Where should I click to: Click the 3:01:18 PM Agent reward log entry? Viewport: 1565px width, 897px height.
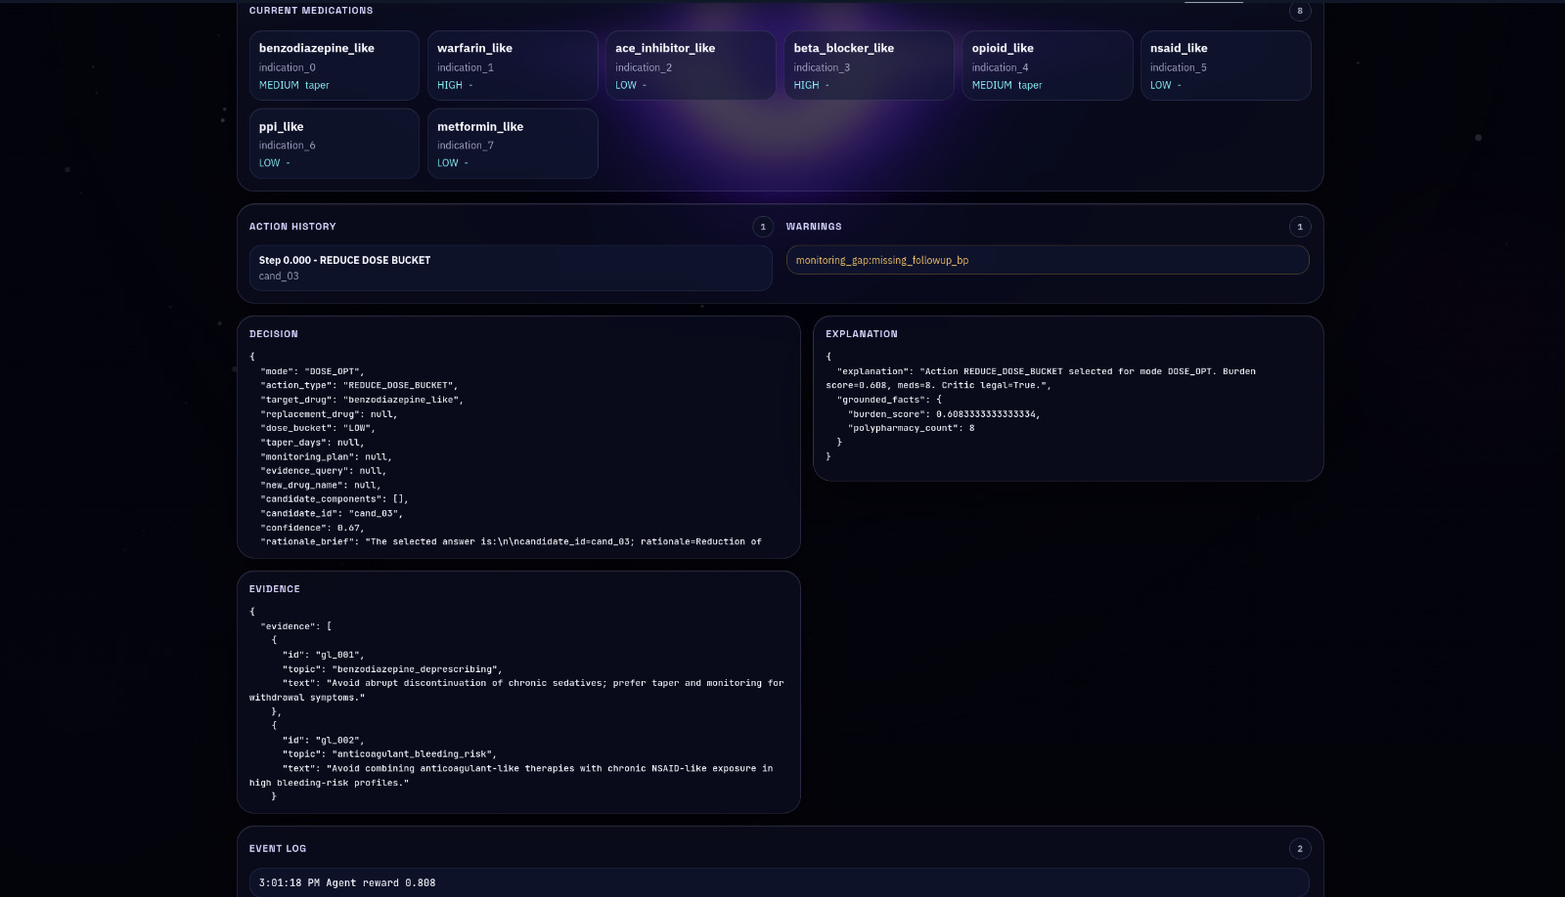coord(779,882)
